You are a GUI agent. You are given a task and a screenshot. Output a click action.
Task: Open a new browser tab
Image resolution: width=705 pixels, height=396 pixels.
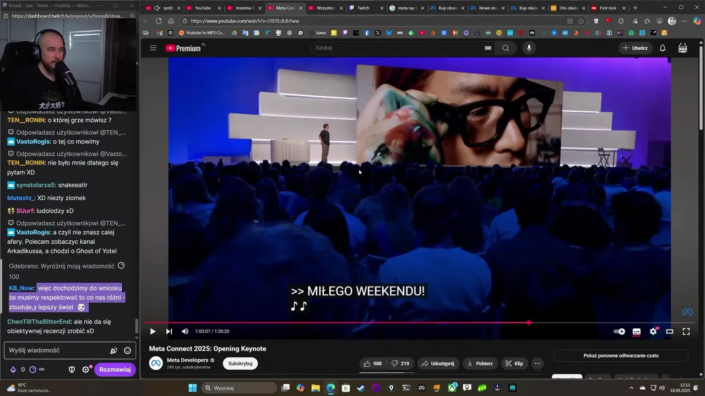[x=635, y=8]
